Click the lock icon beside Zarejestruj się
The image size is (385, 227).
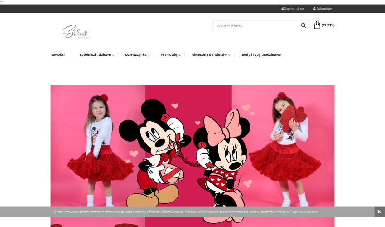[282, 8]
